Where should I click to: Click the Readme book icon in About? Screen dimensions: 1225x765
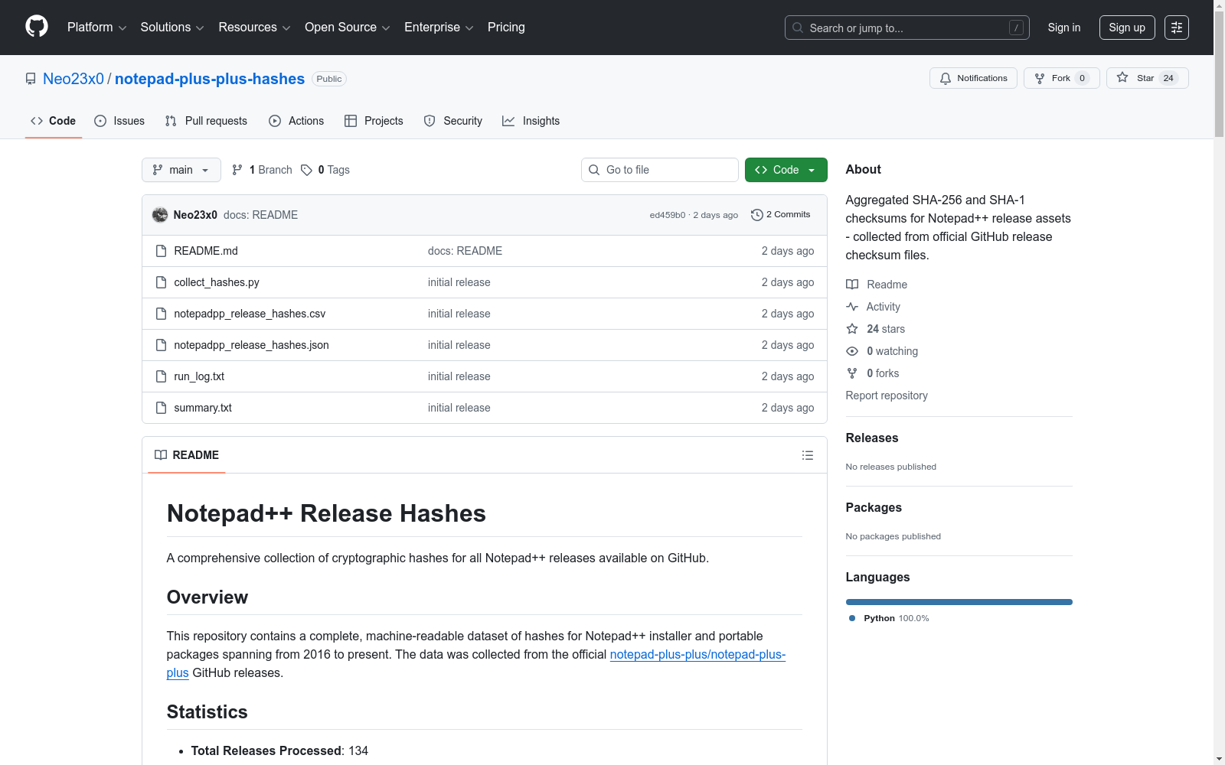pos(852,285)
